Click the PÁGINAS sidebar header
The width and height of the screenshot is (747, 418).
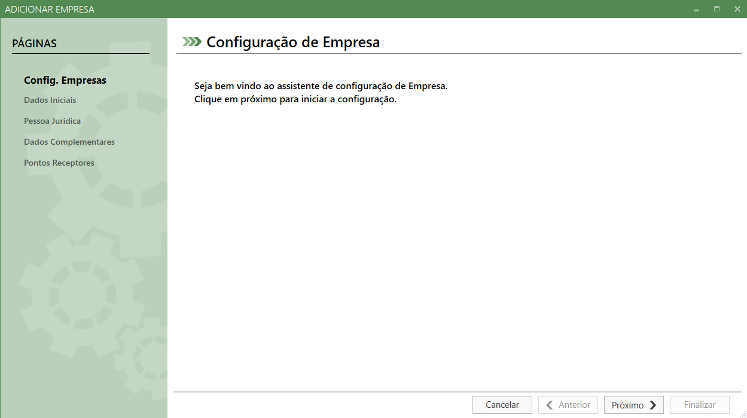35,44
